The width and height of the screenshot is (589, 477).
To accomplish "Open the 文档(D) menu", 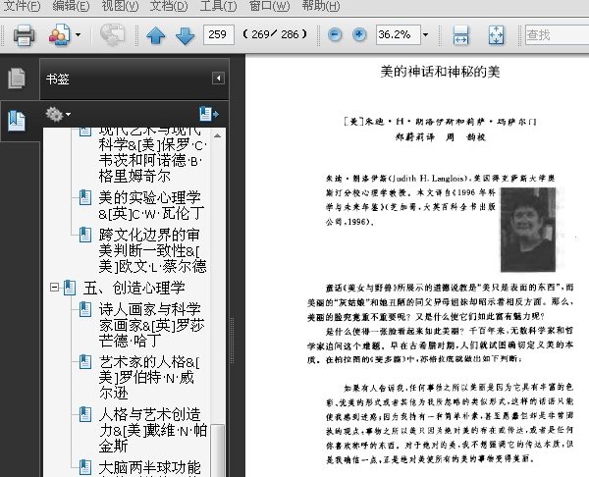I will click(x=168, y=6).
